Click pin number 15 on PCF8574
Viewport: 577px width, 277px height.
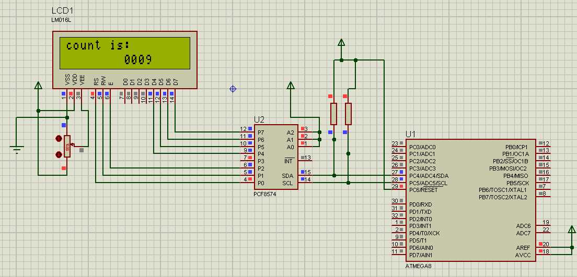point(308,172)
